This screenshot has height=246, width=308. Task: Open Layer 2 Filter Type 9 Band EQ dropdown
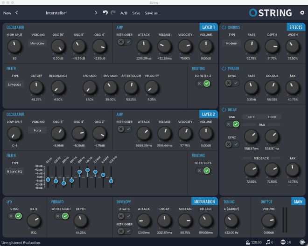14,172
